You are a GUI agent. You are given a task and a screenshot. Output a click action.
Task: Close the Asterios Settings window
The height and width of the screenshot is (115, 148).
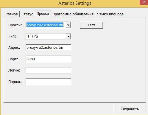coord(144,2)
